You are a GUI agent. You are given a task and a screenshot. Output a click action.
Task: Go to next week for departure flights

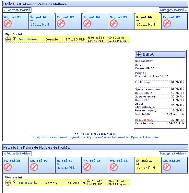[x=173, y=10]
